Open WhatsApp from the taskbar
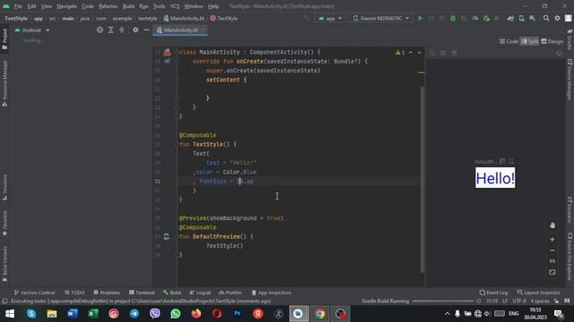 [176, 314]
